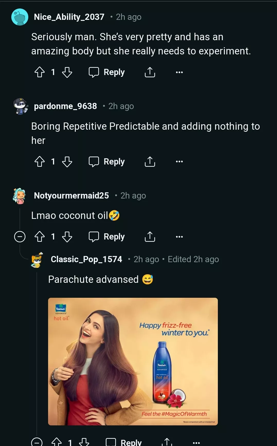
Task: View Nice_Ability_2037's avatar profile
Action: pos(20,17)
